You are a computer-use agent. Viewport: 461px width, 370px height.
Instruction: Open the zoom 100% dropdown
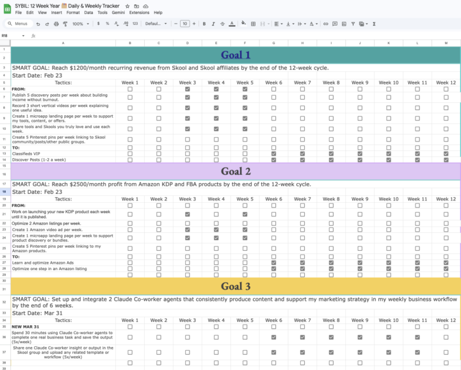coord(81,24)
